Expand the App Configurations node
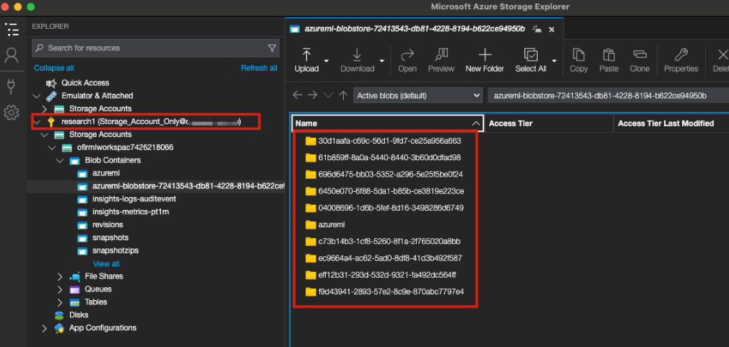The image size is (729, 347). pyautogui.click(x=45, y=328)
